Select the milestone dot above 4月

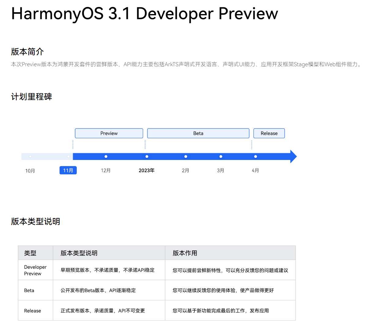tap(255, 156)
